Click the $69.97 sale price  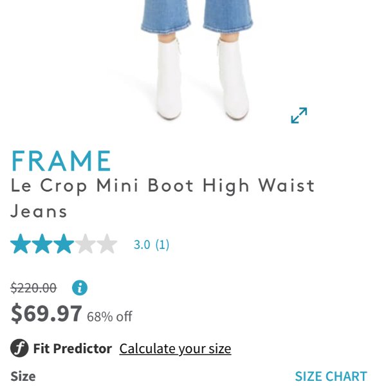46,313
